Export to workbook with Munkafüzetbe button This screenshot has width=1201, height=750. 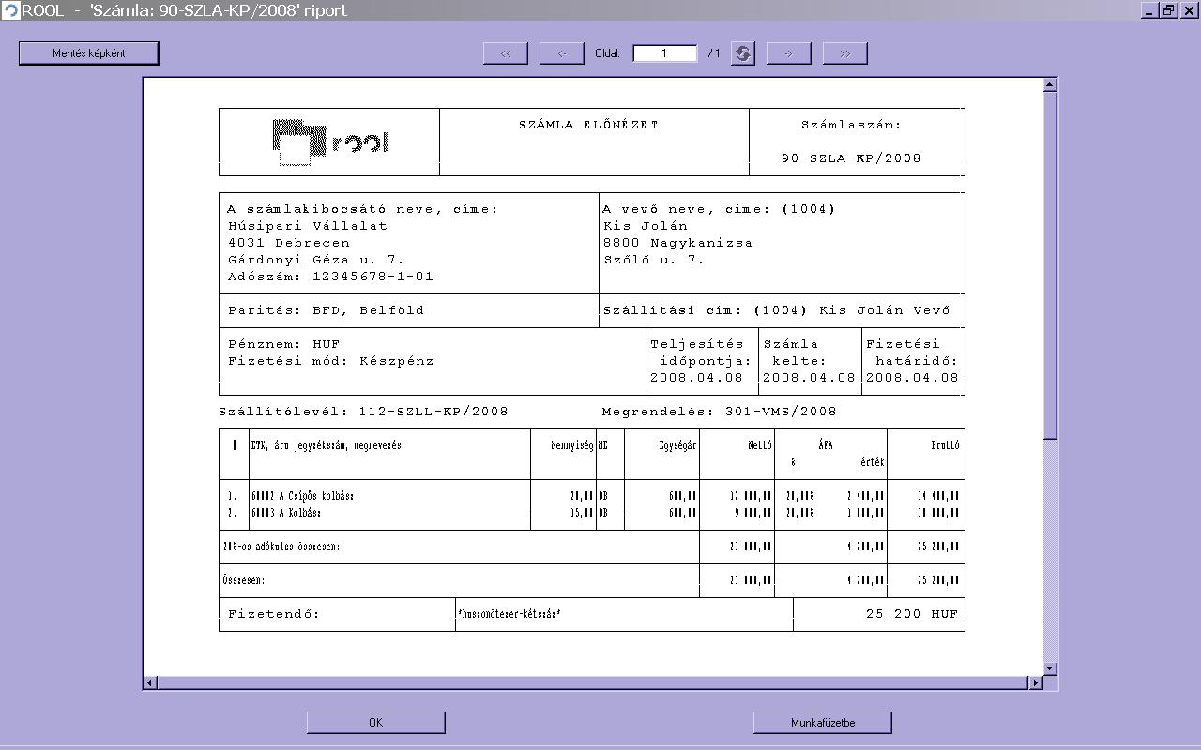point(822,722)
